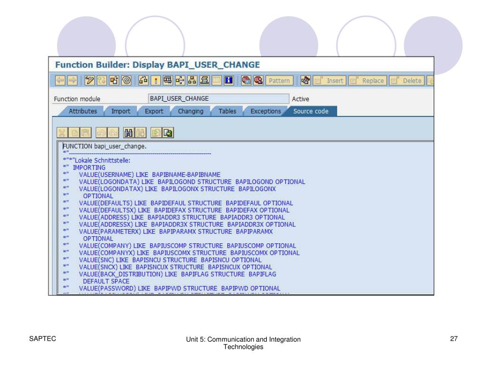Open the Exceptions tab
The image size is (487, 365).
coord(265,111)
